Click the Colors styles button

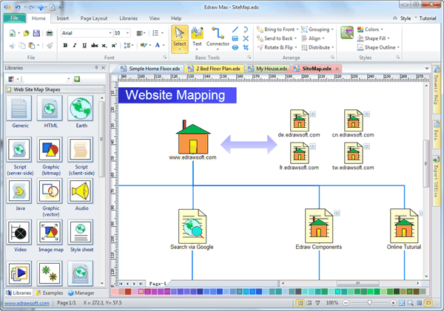click(x=370, y=30)
